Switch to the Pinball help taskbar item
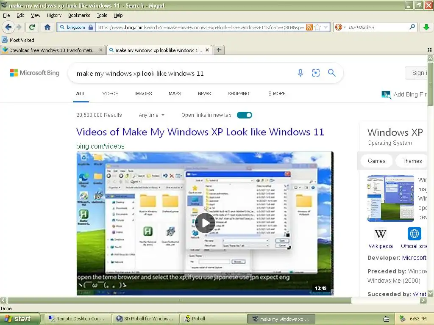The image size is (434, 325). (213, 319)
